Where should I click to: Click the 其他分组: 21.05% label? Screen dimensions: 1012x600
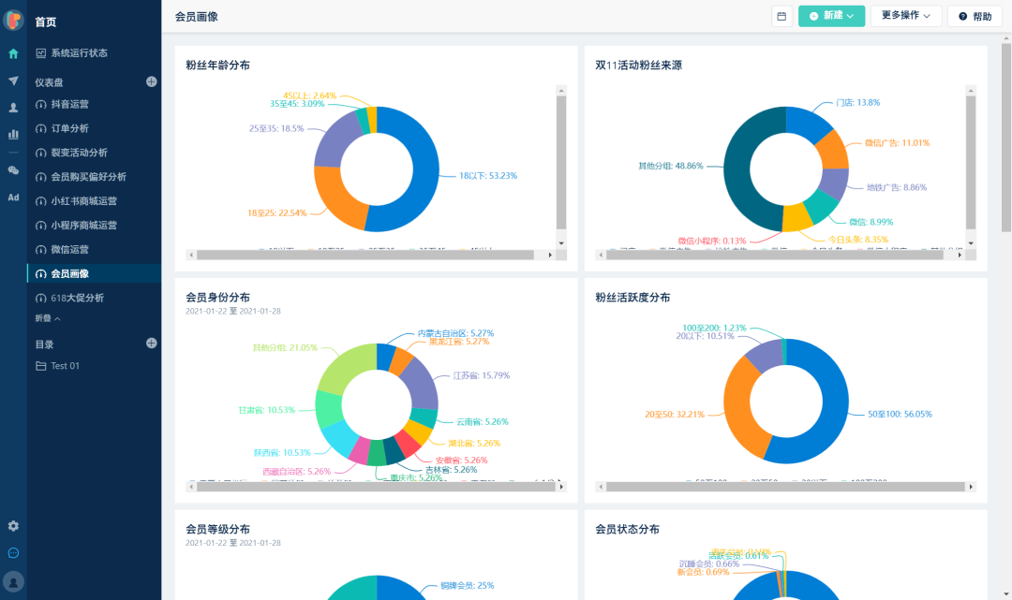click(x=285, y=348)
